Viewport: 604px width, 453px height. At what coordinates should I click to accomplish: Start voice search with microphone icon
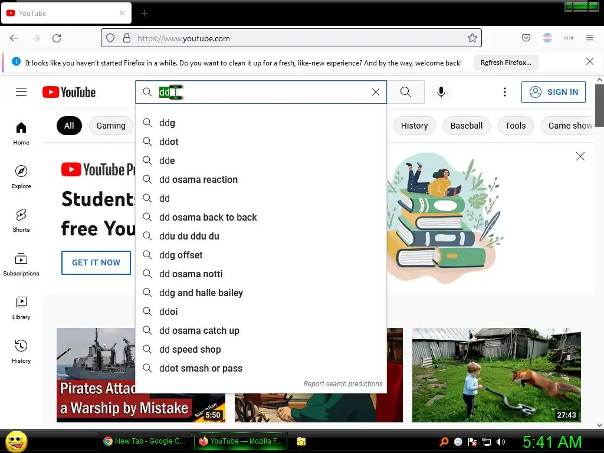tap(441, 92)
